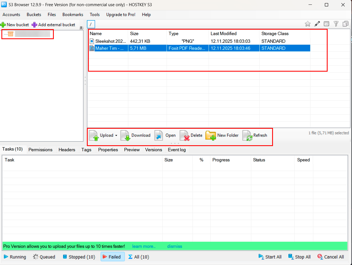Screen dimensions: 352x265
Task: Click the copy path icon
Action: pos(345,24)
